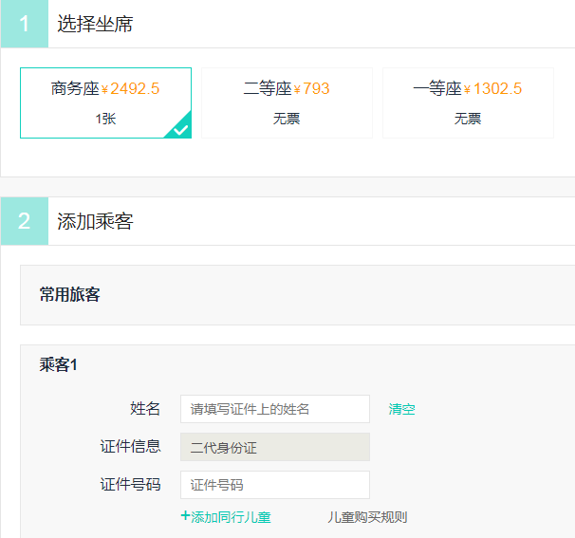Click 清空 to clear the name
This screenshot has width=575, height=538.
[x=401, y=410]
